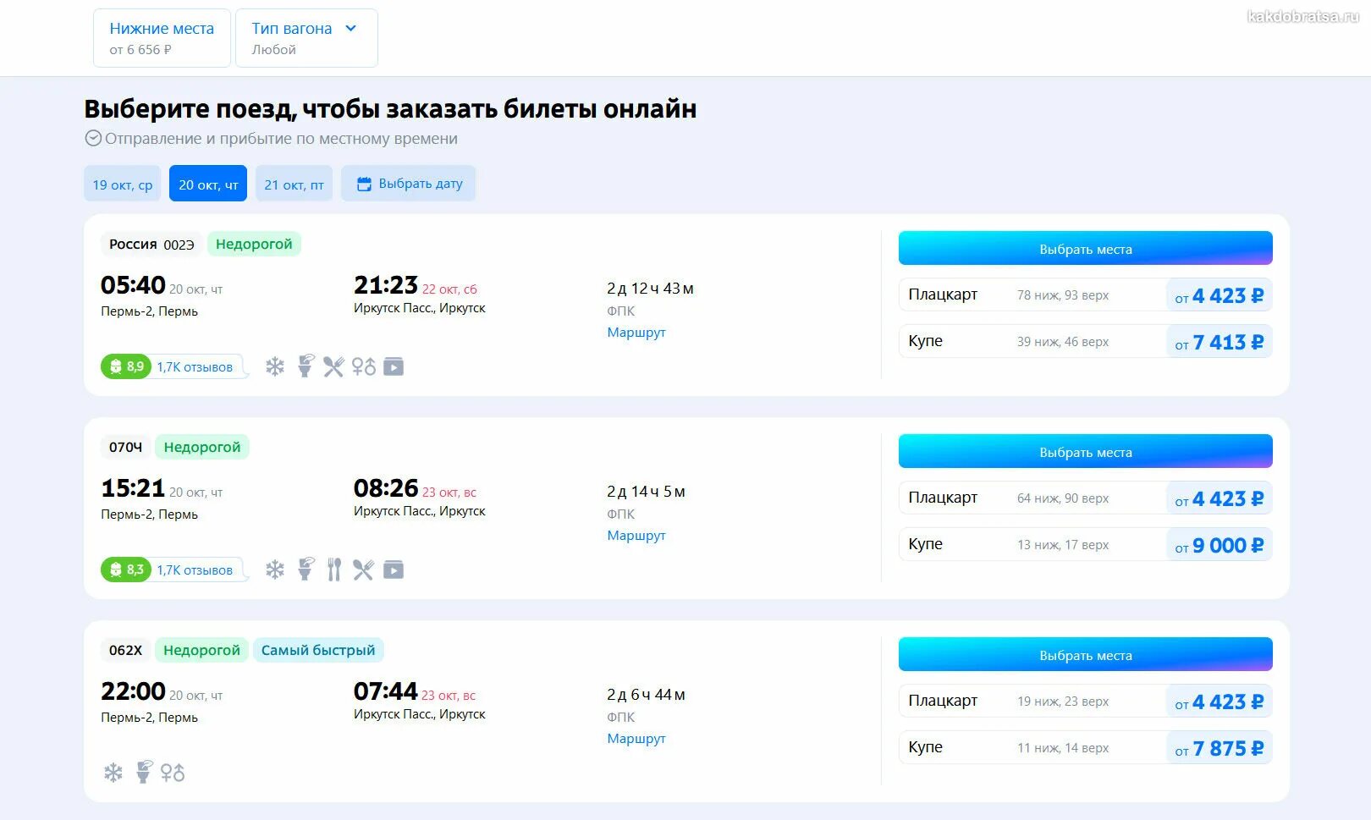Viewport: 1371px width, 820px height.
Task: Toggle the Нижние места filter
Action: click(162, 38)
